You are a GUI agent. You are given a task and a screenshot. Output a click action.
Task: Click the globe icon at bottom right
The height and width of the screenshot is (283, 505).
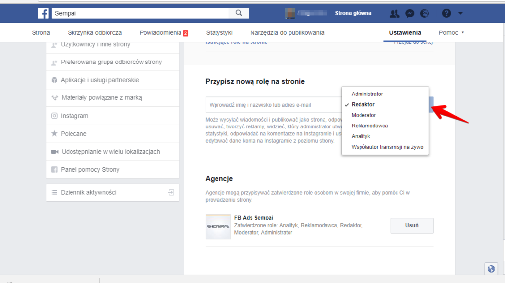[x=491, y=269]
